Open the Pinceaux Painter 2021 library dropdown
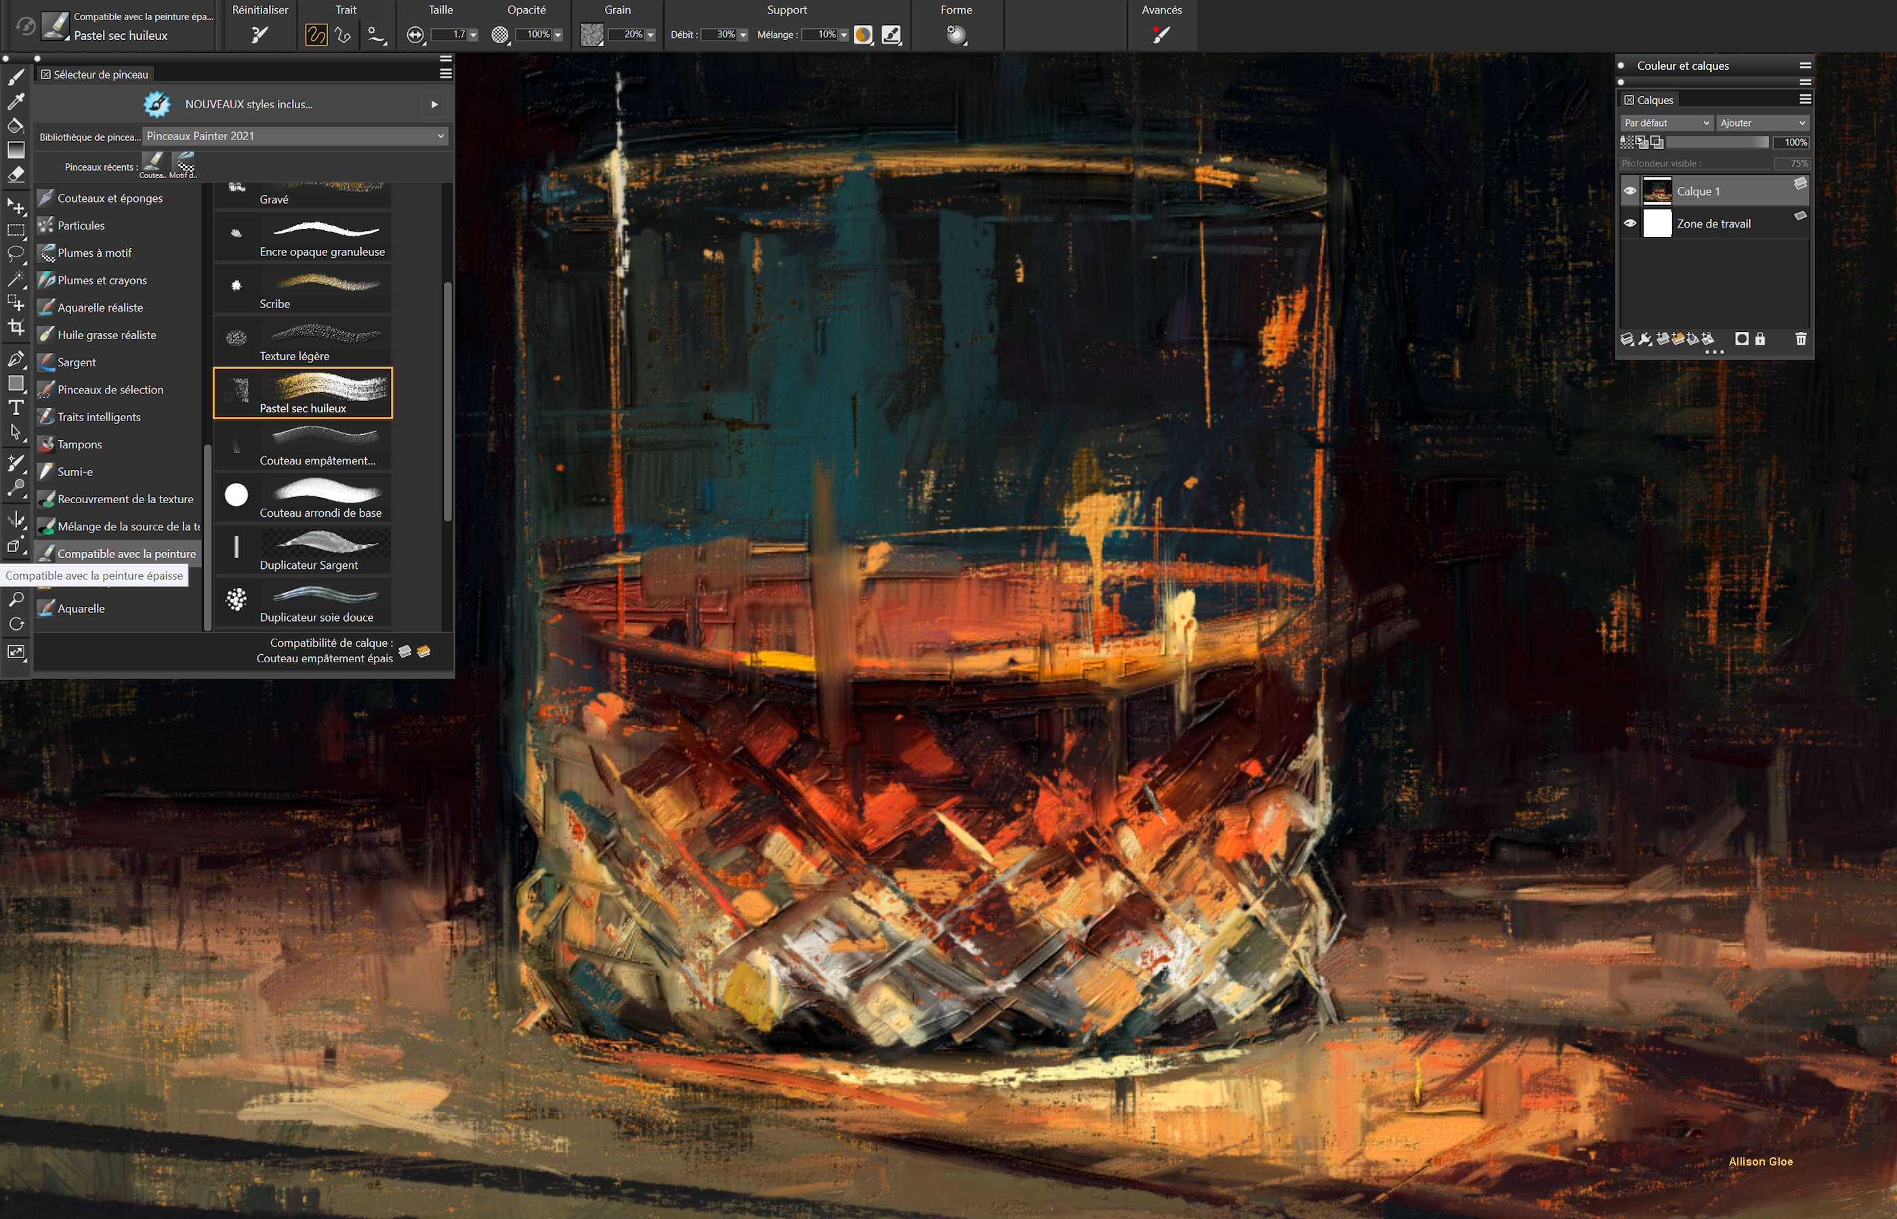Image resolution: width=1897 pixels, height=1219 pixels. click(295, 136)
